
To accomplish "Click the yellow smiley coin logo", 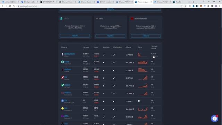I will tap(62, 108).
